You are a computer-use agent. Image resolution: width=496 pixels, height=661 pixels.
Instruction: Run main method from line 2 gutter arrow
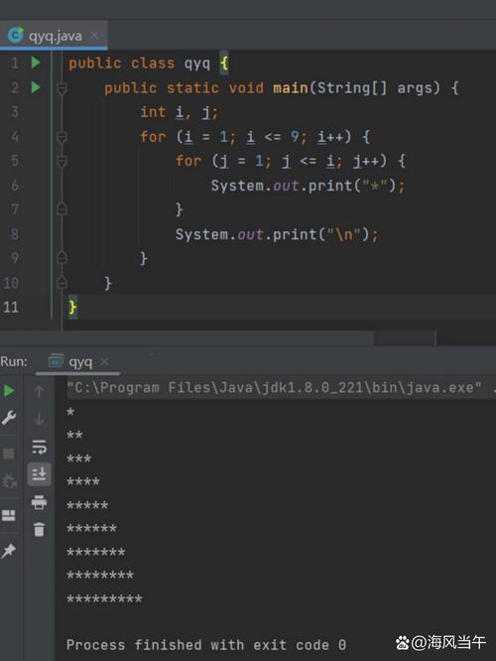click(x=36, y=87)
